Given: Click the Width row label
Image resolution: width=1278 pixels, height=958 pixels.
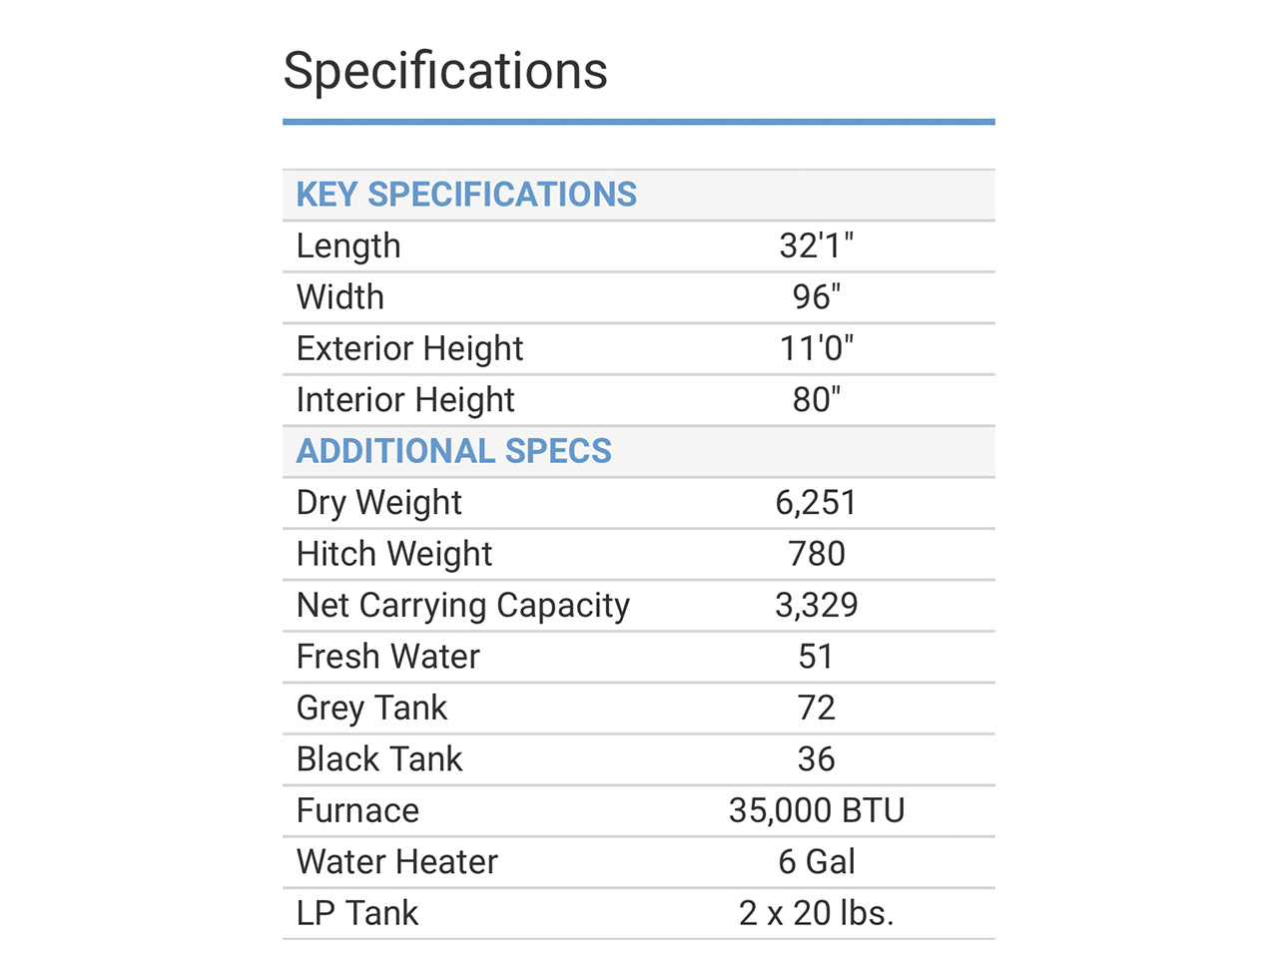Looking at the screenshot, I should [340, 297].
